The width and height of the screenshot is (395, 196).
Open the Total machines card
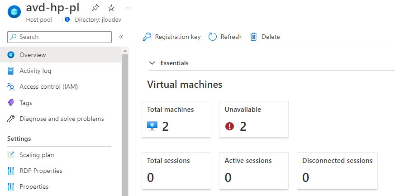click(176, 120)
